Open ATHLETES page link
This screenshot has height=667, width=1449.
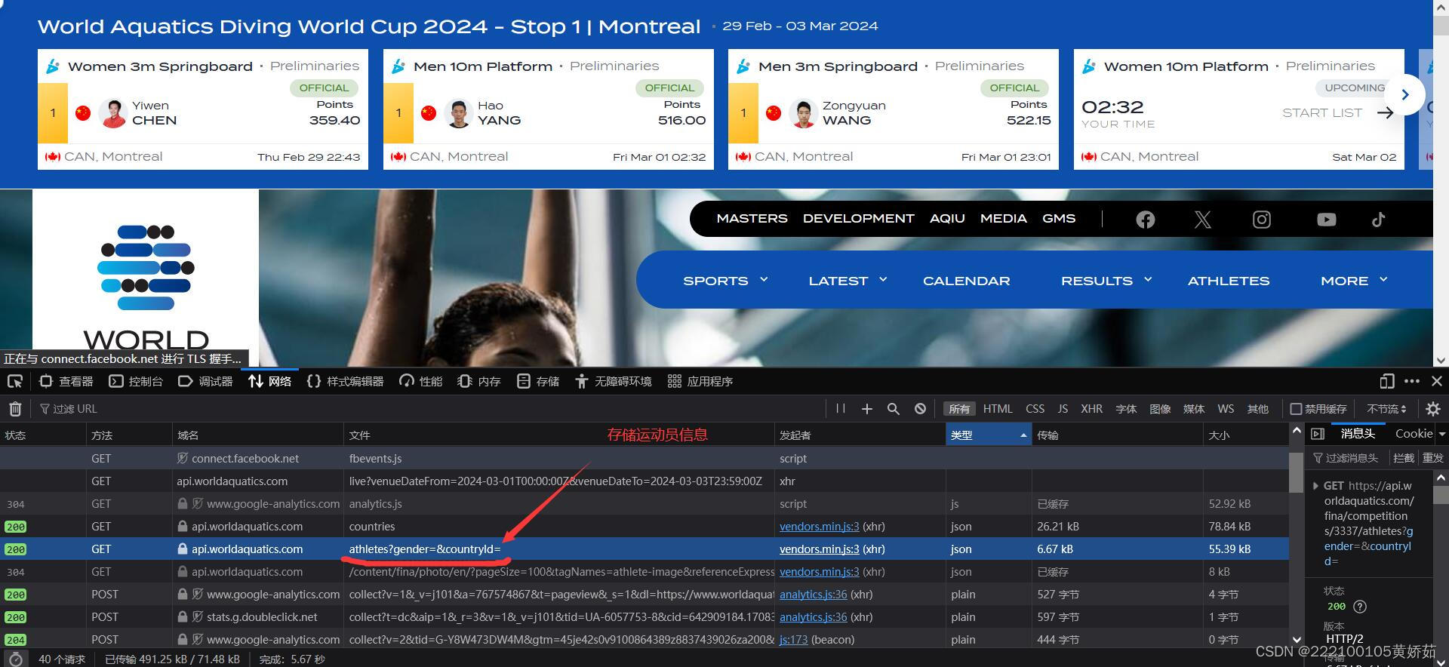point(1229,281)
